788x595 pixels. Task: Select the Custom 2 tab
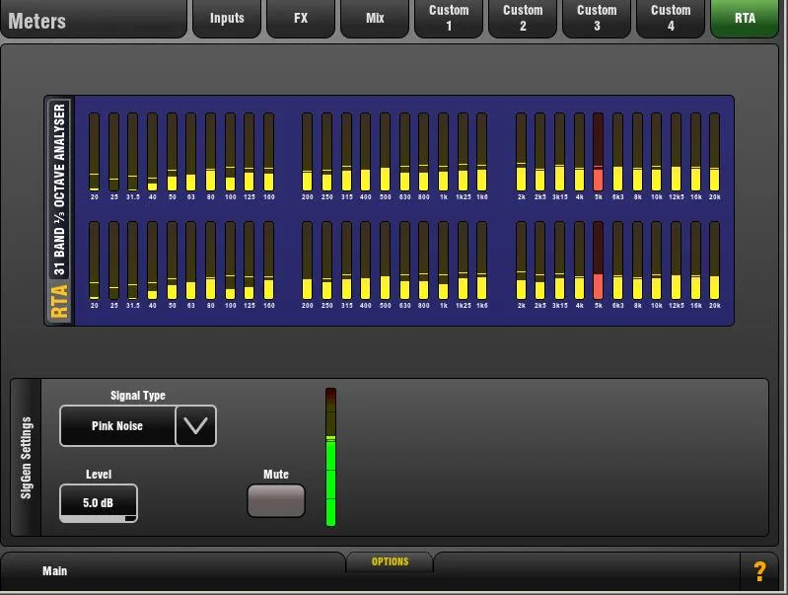[523, 18]
